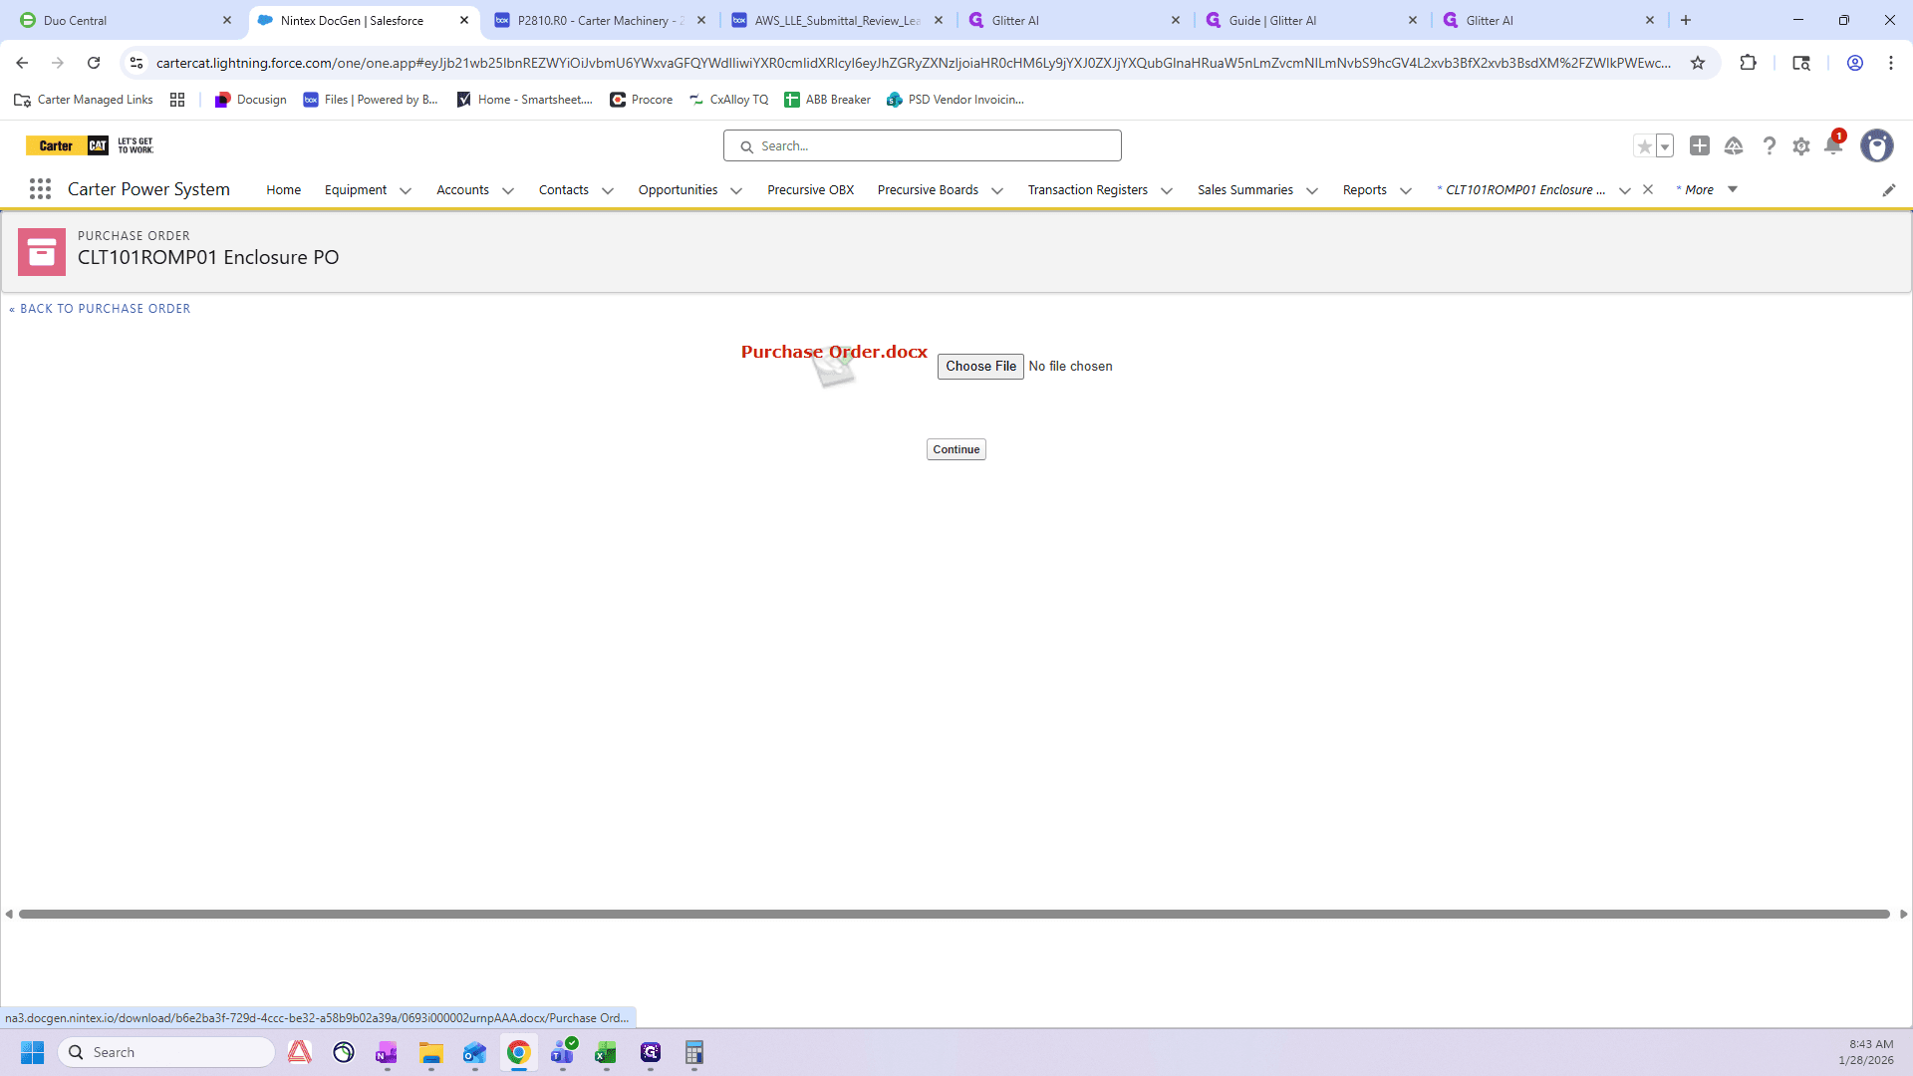Open Outlook from the taskbar
This screenshot has width=1913, height=1076.
(474, 1052)
